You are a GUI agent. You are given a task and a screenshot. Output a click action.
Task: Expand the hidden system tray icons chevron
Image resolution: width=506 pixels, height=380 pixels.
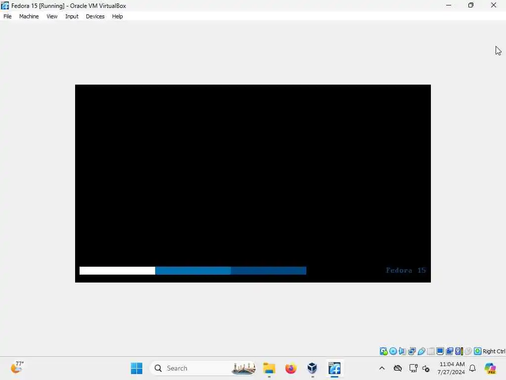(382, 368)
